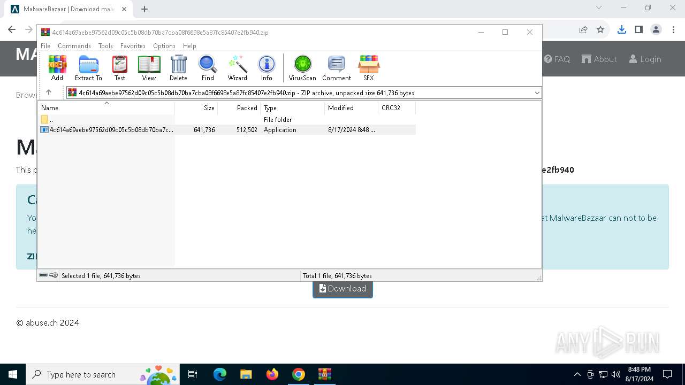
Task: Launch the Wizard tool
Action: coord(238,68)
